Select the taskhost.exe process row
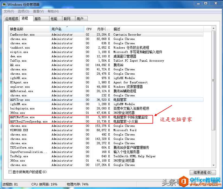Screen dimensions: 223x189 tap(106, 48)
